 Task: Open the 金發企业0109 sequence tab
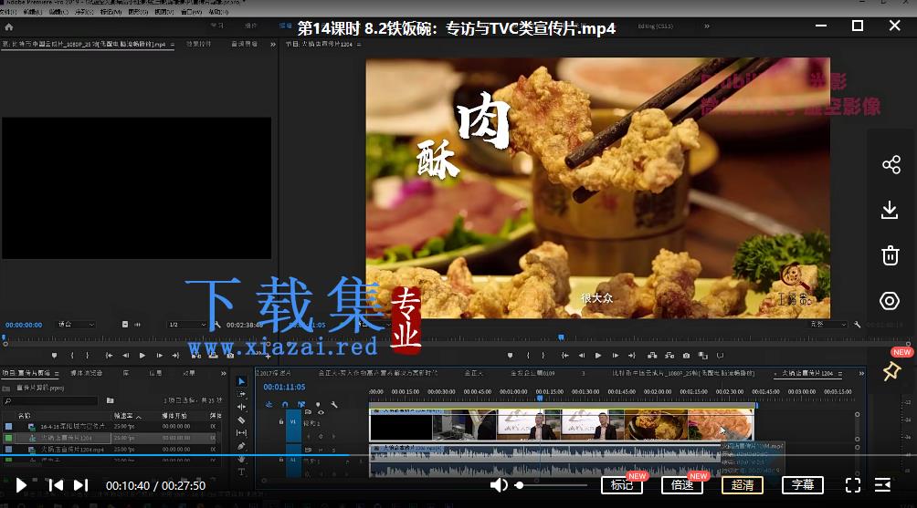click(532, 373)
